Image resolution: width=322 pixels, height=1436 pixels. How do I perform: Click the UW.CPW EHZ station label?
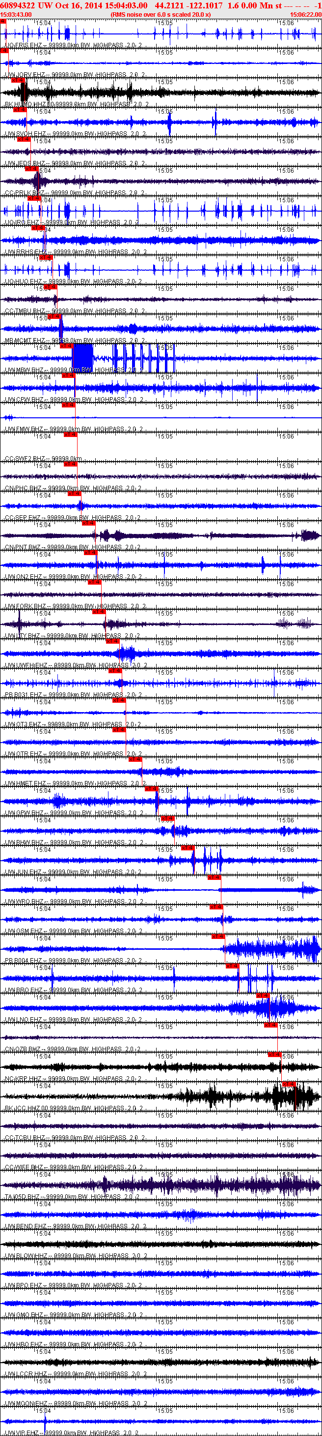click(75, 400)
